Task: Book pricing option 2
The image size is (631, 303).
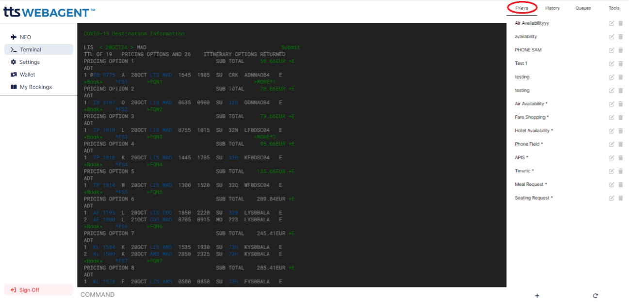Action: point(93,110)
